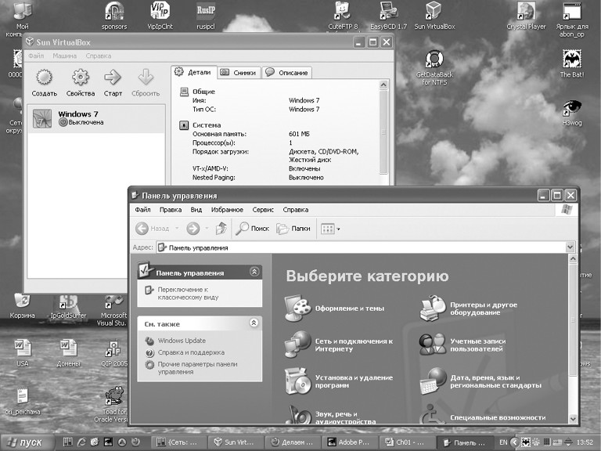The height and width of the screenshot is (451, 601).
Task: Open Установка и удаление программ category
Action: click(x=297, y=381)
